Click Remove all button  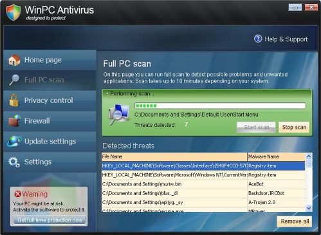(295, 221)
